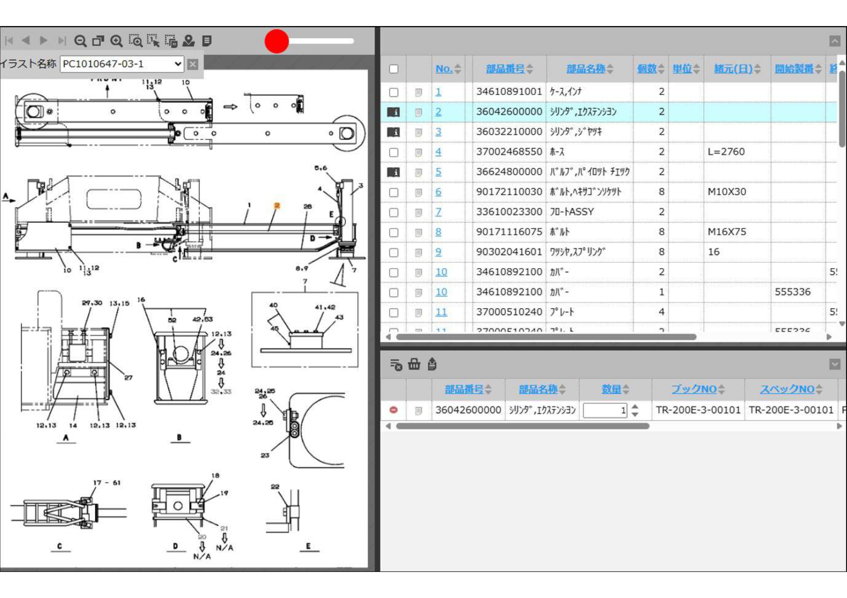
Task: Open the イラスト名称 dropdown PC1010647-03-1
Action: point(122,64)
